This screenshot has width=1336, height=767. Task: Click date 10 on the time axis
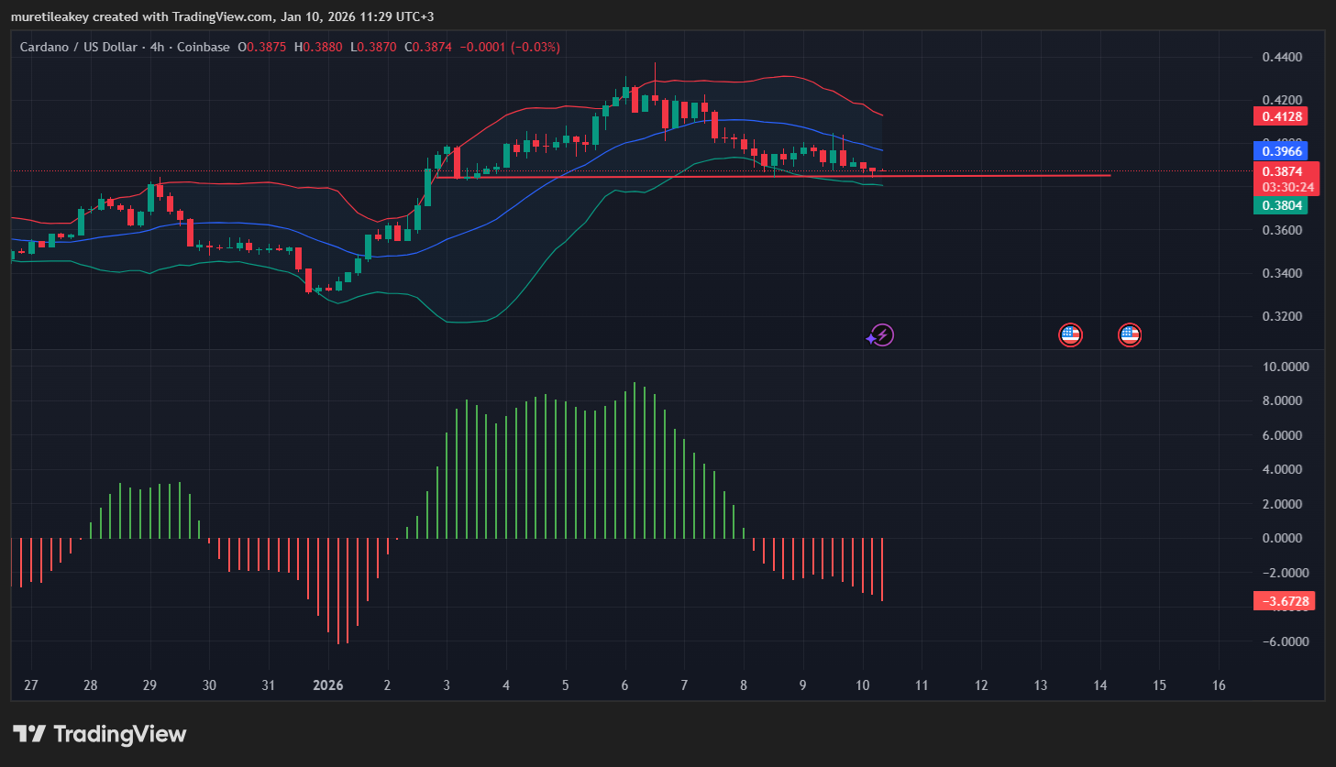tap(862, 685)
